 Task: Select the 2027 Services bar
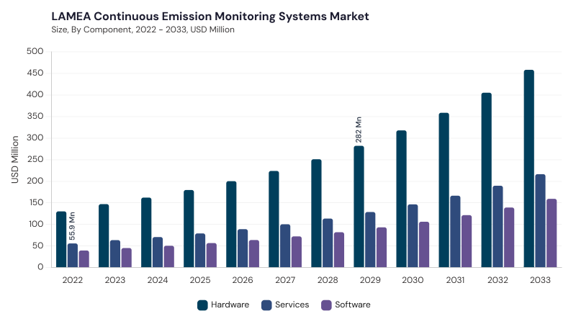[285, 246]
